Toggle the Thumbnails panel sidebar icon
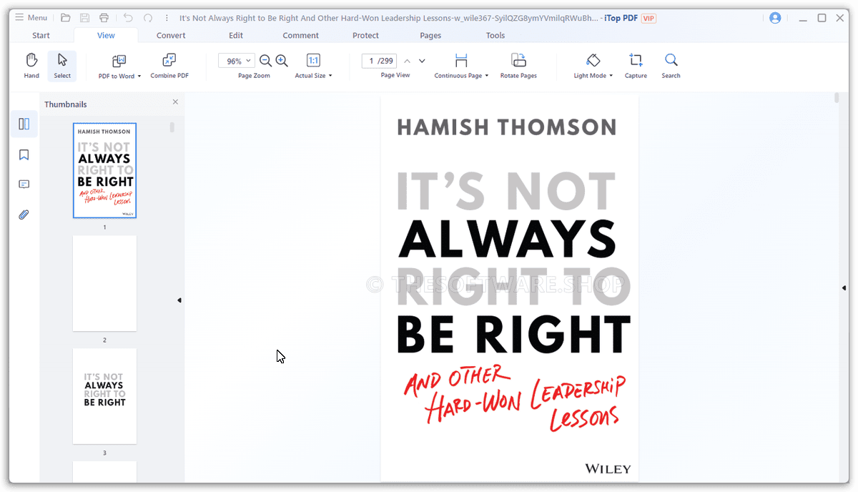The width and height of the screenshot is (858, 492). [24, 124]
